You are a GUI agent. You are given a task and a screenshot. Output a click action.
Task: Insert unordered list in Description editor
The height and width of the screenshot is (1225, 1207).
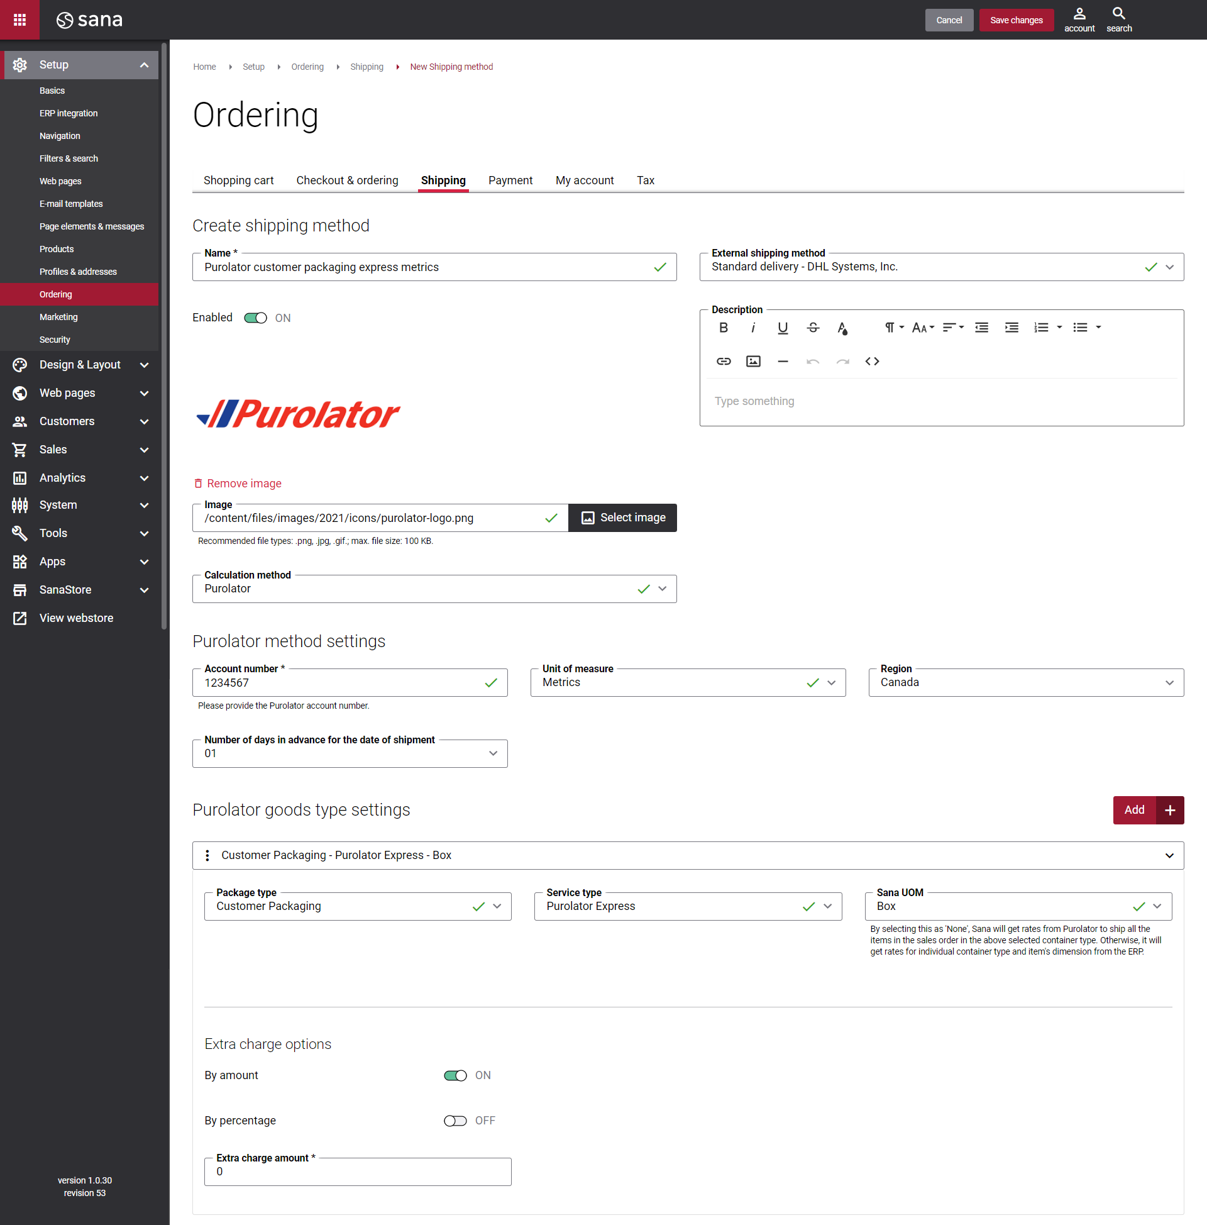(x=1080, y=328)
